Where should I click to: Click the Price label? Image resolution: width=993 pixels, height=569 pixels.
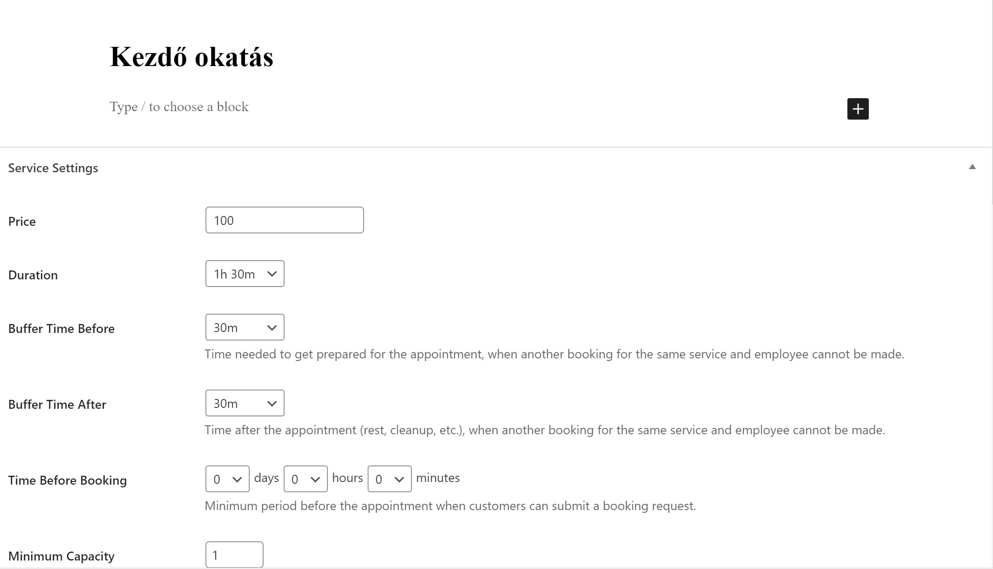[x=22, y=221]
